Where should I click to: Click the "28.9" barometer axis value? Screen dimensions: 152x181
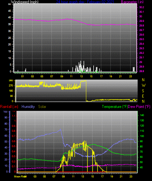(x=142, y=67)
